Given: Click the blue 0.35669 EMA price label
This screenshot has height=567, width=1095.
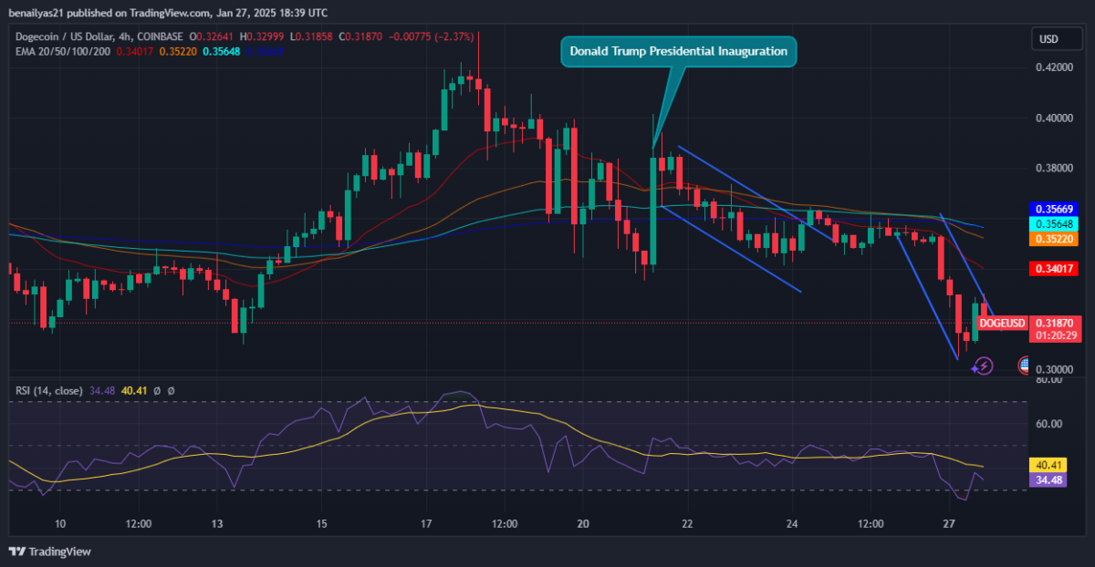Looking at the screenshot, I should [x=1055, y=209].
